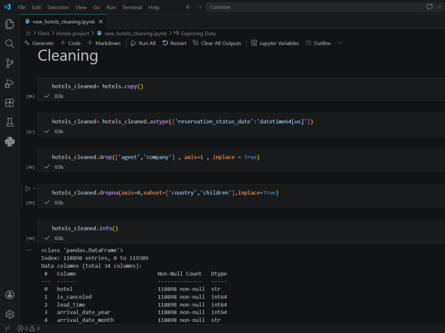This screenshot has width=445, height=333.
Task: Run the dropna cell with play button
Action: pos(28,188)
